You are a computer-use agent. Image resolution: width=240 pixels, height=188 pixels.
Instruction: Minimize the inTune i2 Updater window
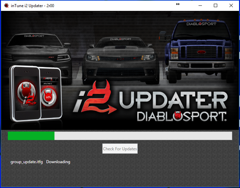pyautogui.click(x=200, y=5)
